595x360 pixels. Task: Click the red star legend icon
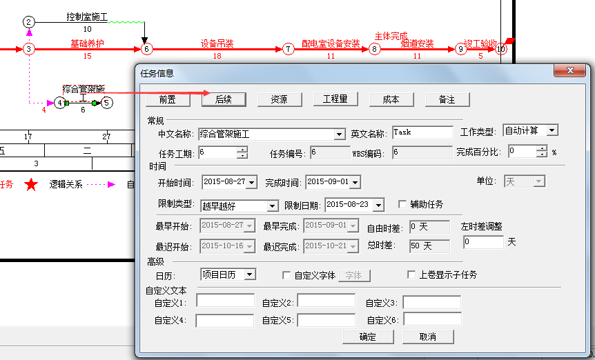click(x=30, y=185)
